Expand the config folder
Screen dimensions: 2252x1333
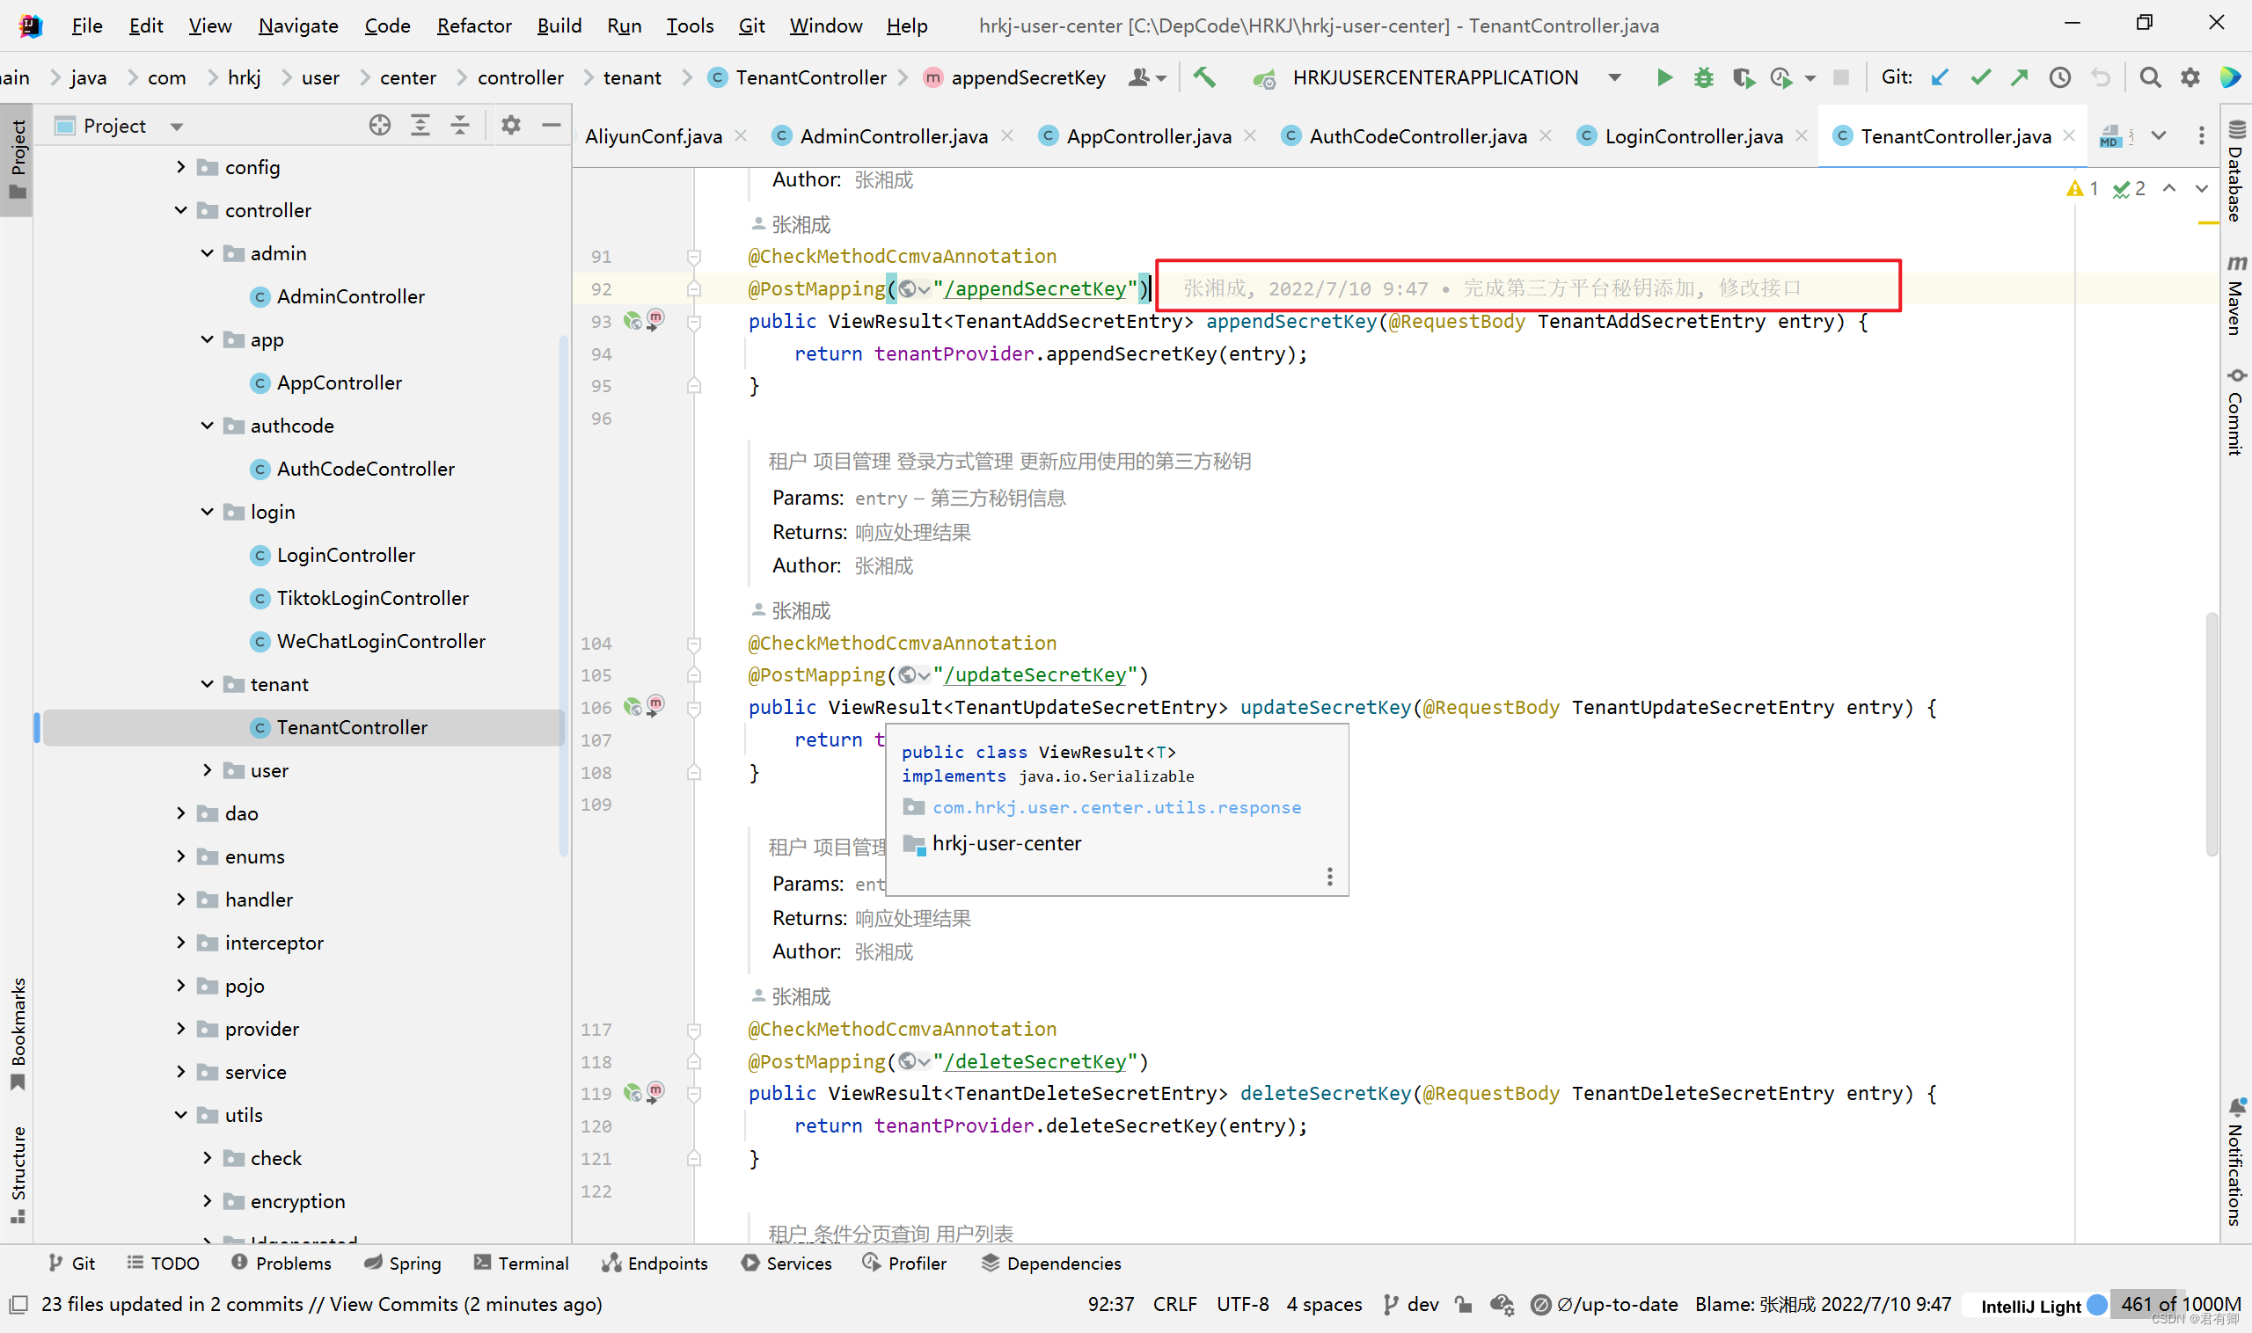(x=180, y=167)
